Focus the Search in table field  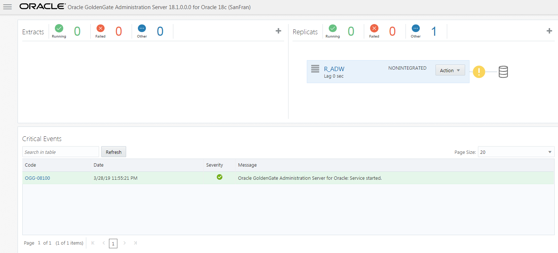[61, 152]
